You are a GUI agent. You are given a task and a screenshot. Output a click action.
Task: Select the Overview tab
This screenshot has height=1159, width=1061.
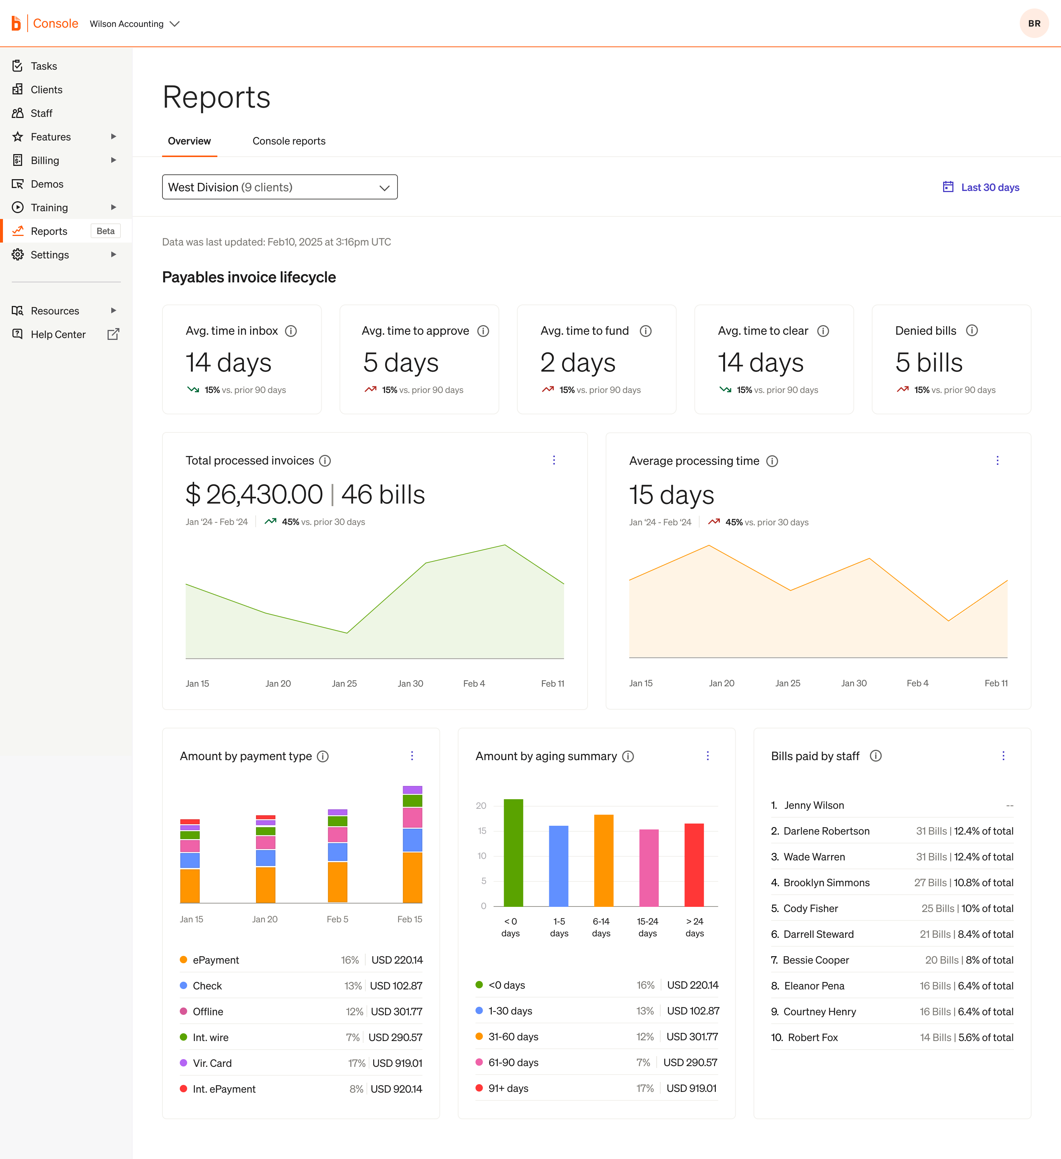pos(189,141)
